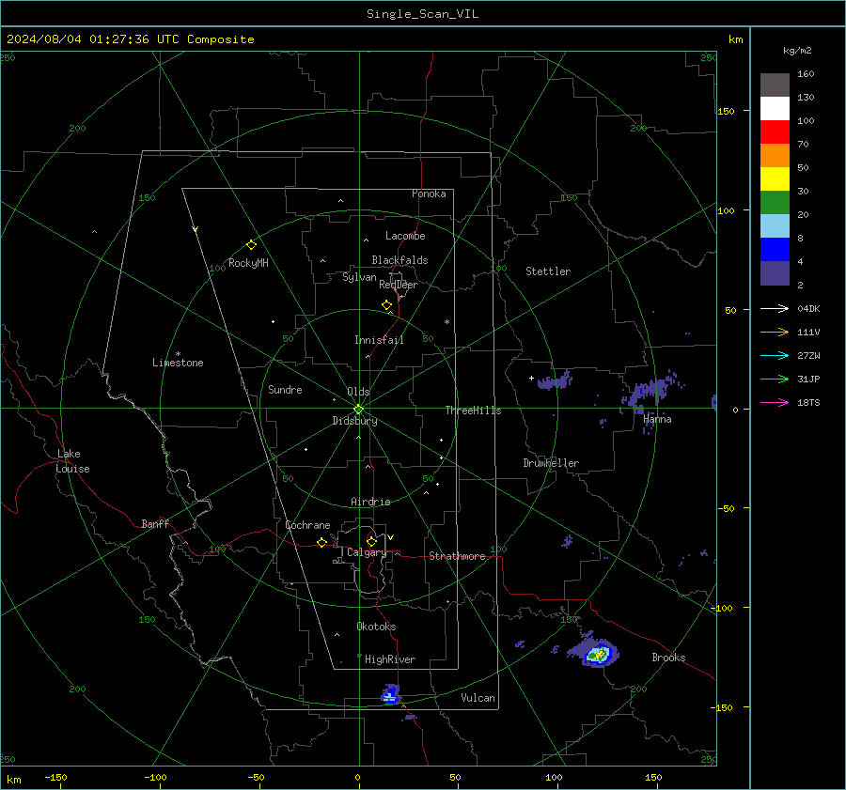
Task: Click the Airdrie label
Action: (x=370, y=502)
